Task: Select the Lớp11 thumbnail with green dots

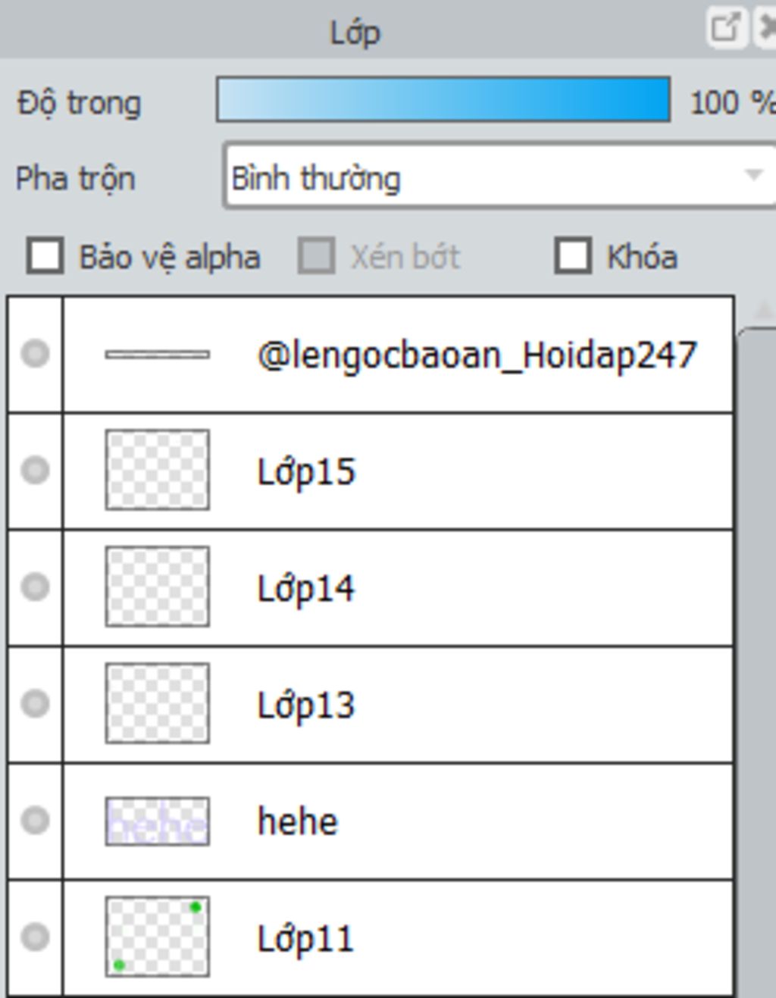Action: pyautogui.click(x=158, y=937)
